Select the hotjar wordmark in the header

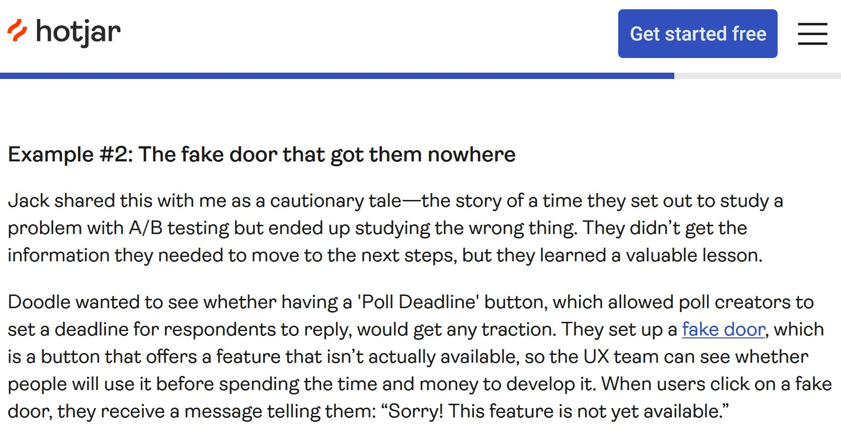pyautogui.click(x=78, y=32)
